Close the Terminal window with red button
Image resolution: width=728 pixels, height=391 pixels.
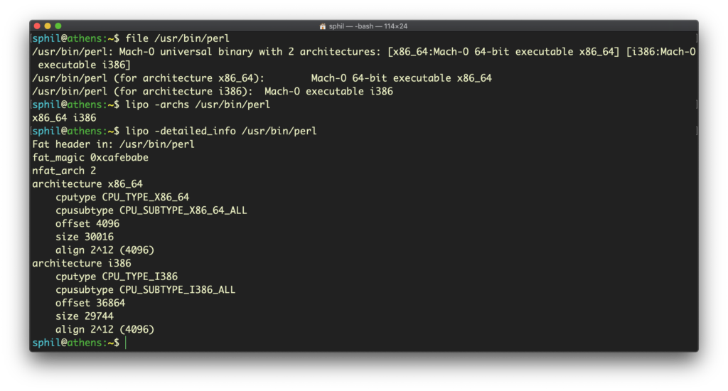37,26
